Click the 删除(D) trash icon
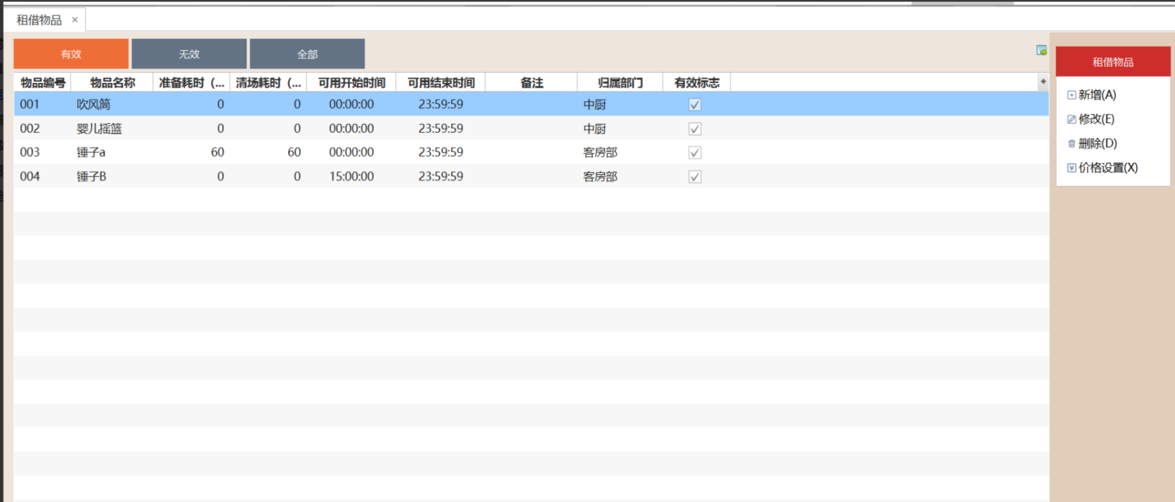The width and height of the screenshot is (1175, 502). pos(1071,144)
